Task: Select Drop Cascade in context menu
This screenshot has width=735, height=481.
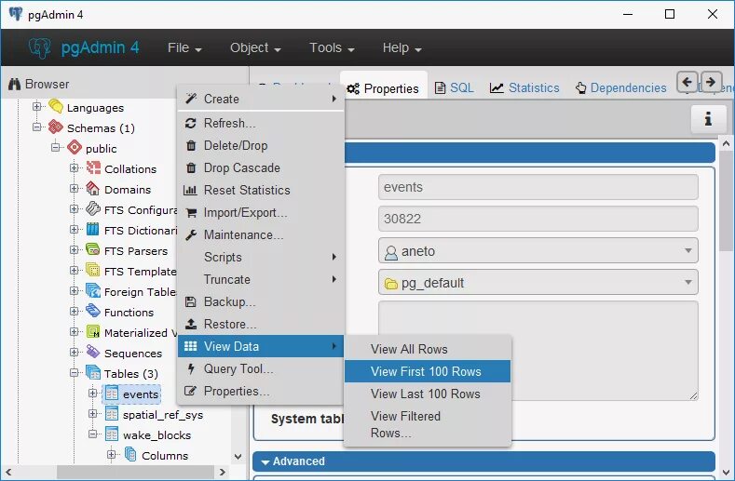Action: click(261, 167)
